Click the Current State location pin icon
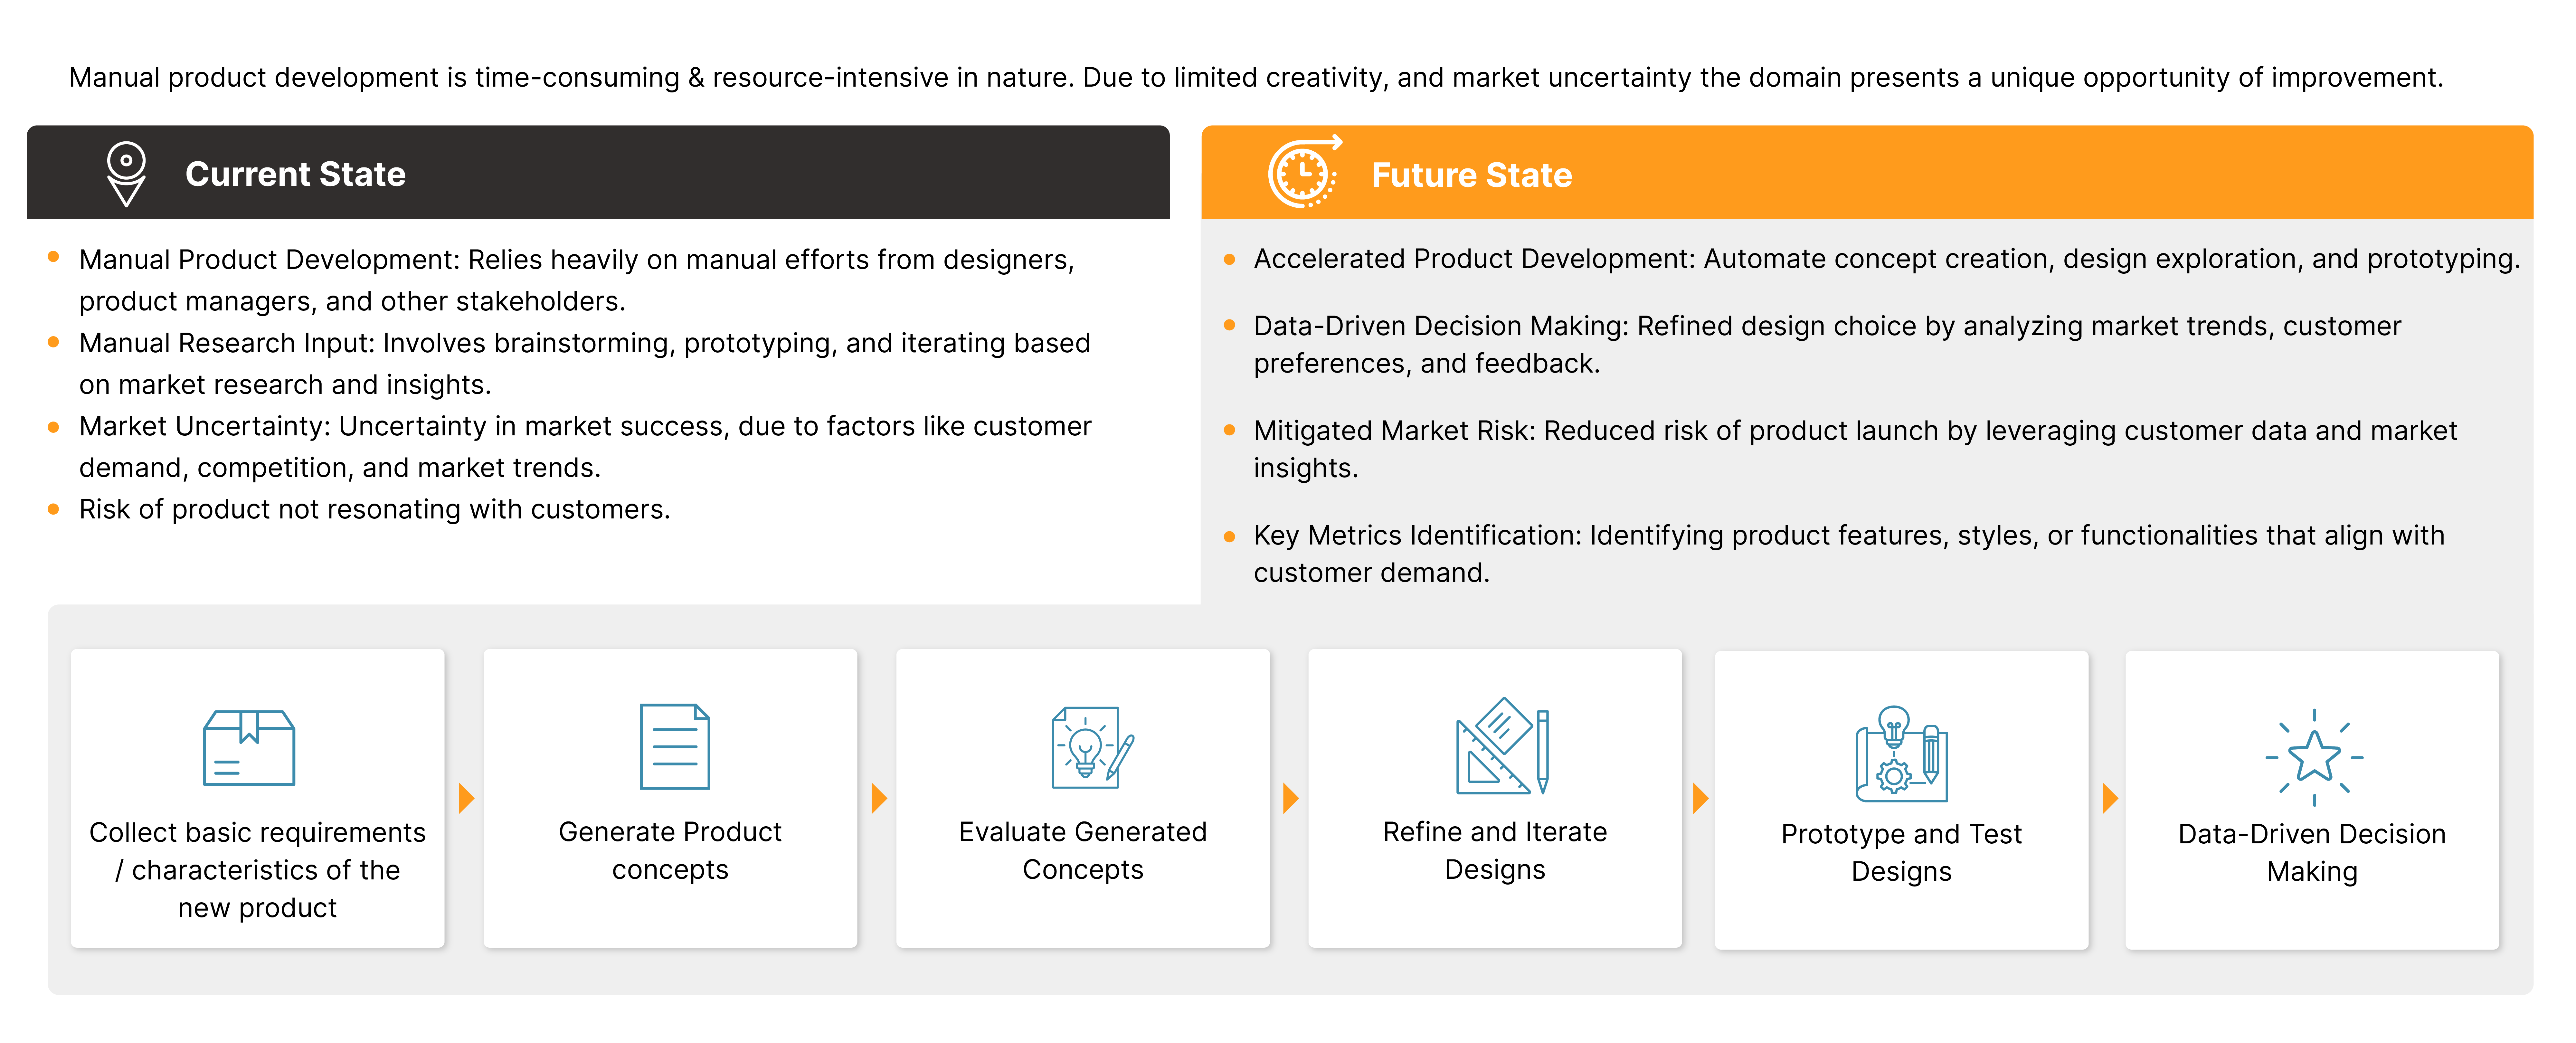 (x=126, y=174)
